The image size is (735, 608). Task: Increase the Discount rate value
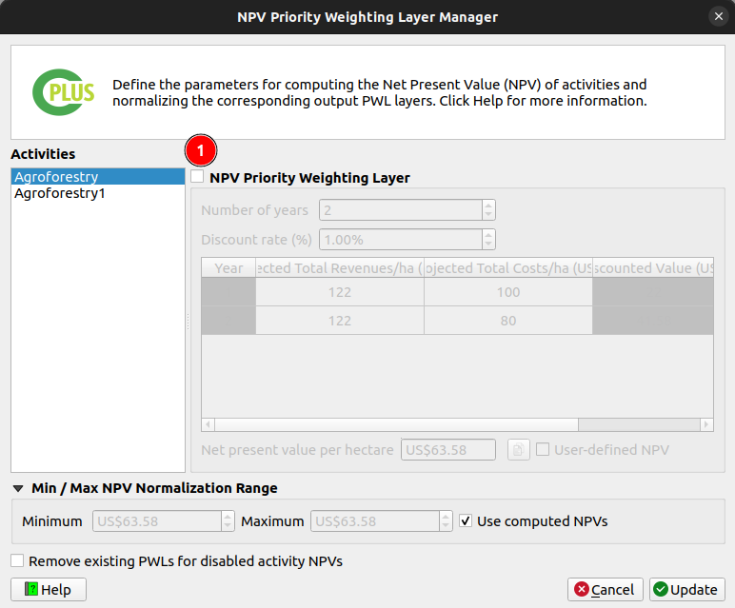coord(488,235)
